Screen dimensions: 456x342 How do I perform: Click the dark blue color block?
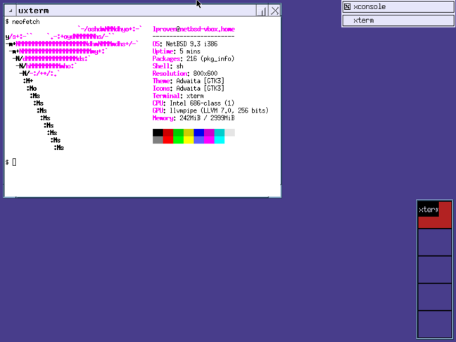coord(199,132)
